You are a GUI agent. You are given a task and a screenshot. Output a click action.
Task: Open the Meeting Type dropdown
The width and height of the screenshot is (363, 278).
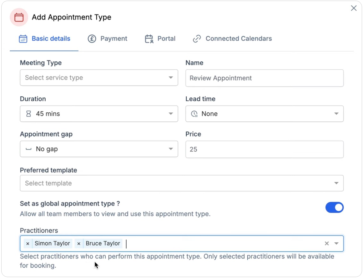tap(99, 78)
